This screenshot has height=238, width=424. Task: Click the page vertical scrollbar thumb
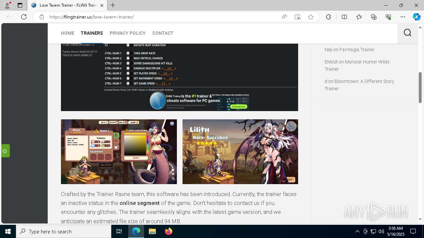click(x=420, y=87)
